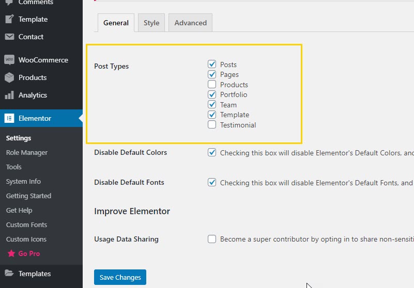Select the Elementor menu item

41,118
